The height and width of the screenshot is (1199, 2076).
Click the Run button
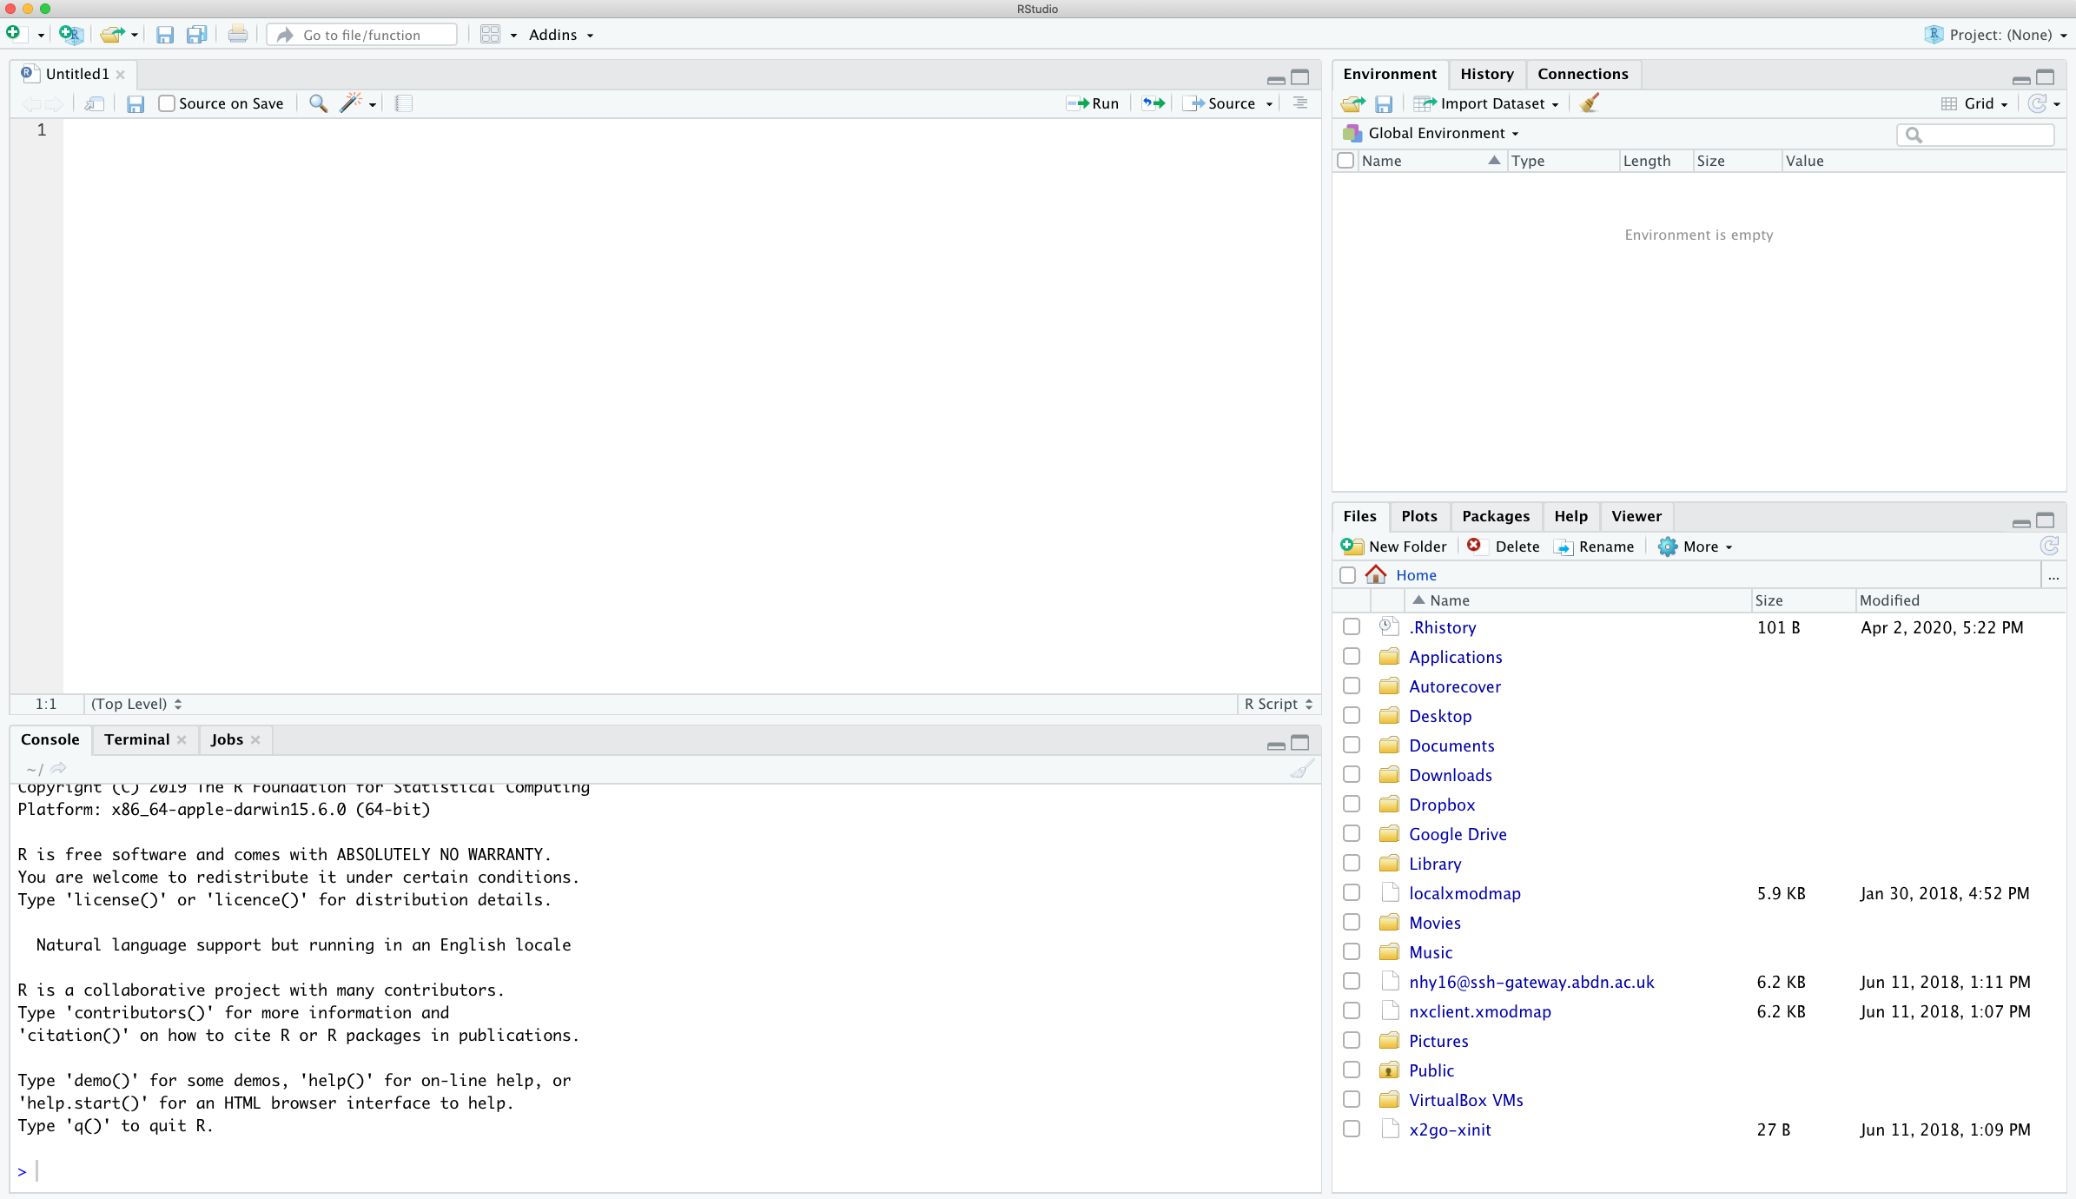pyautogui.click(x=1094, y=103)
